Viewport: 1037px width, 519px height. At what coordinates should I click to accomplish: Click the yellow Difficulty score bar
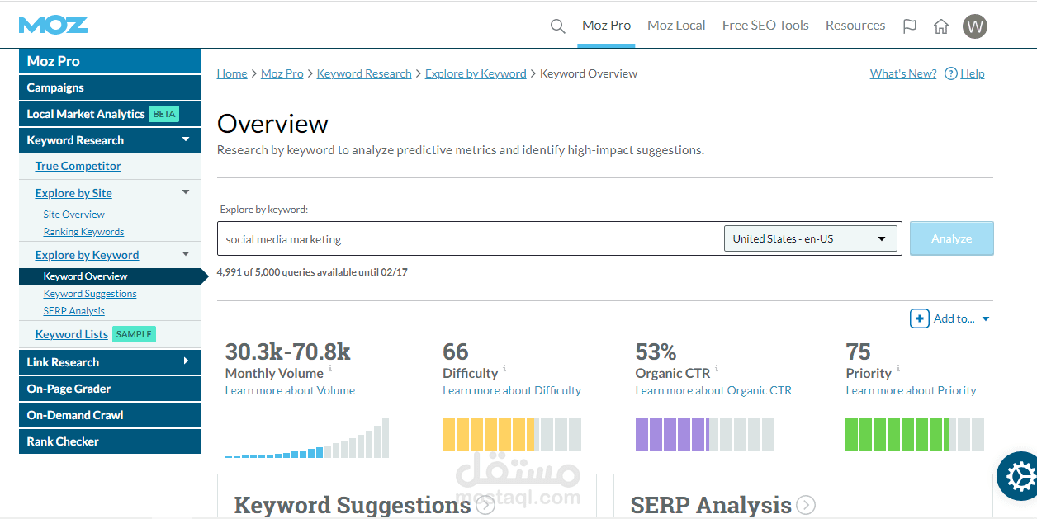point(512,435)
